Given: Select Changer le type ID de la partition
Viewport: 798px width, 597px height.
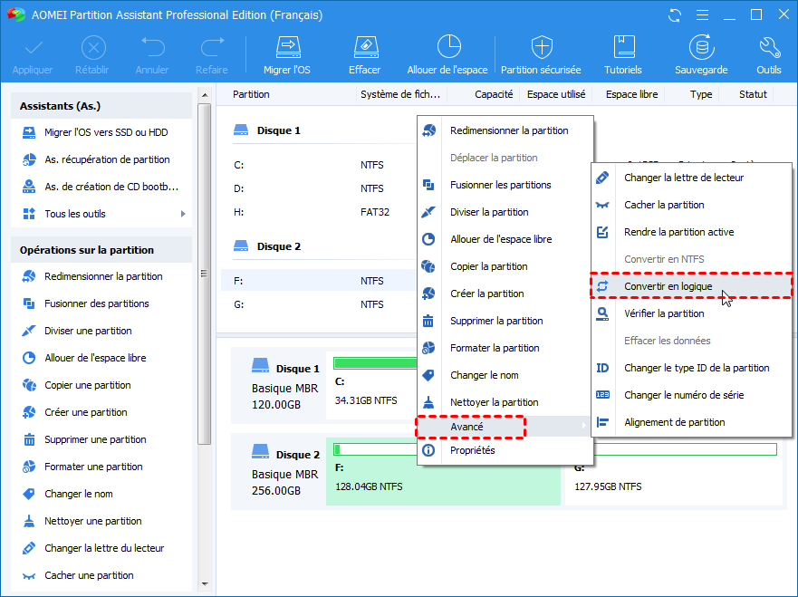Looking at the screenshot, I should tap(691, 368).
